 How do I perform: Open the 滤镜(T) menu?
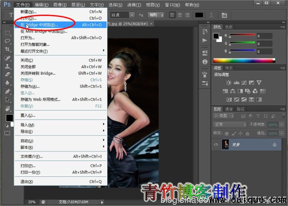[134, 5]
